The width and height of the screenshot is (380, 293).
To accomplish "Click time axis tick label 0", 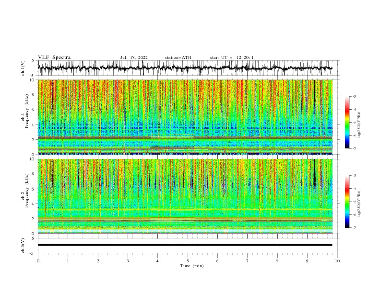I will coord(38,261).
